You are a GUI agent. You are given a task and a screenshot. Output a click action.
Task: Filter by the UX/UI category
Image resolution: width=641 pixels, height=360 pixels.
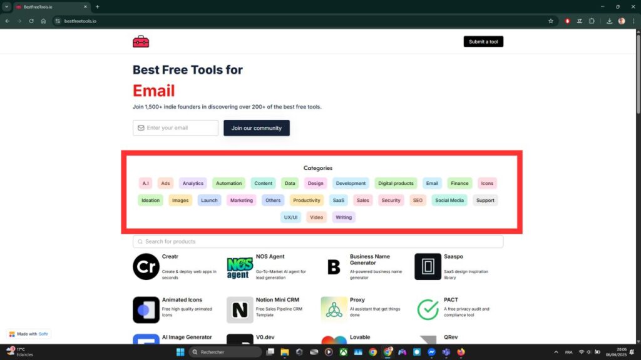[x=290, y=217]
